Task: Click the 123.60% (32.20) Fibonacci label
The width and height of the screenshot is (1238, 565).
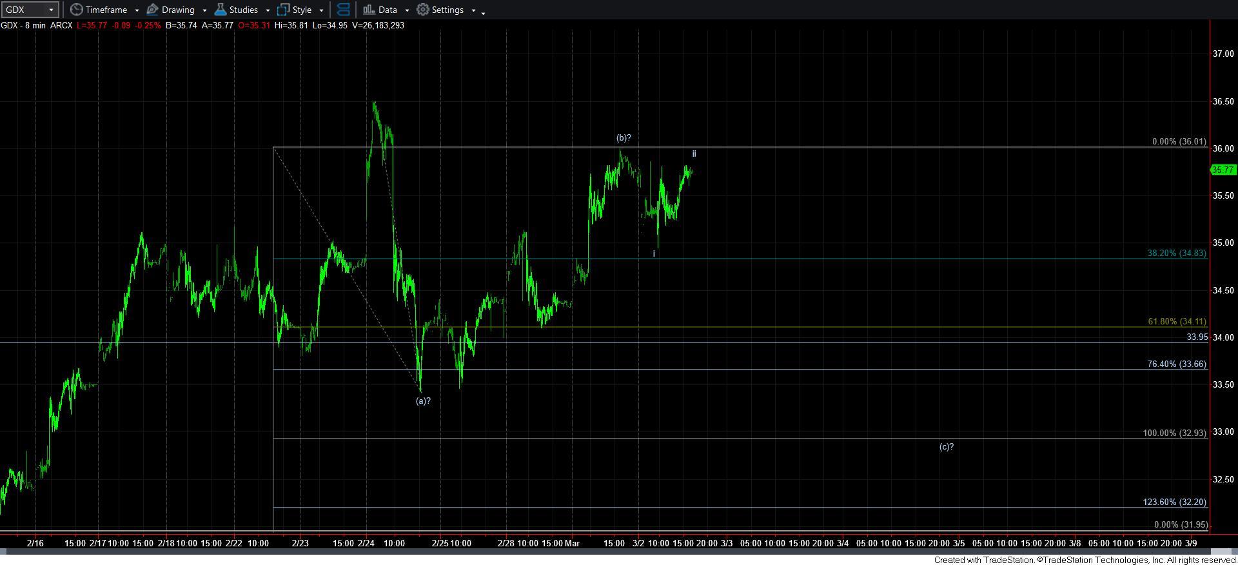Action: click(x=1174, y=502)
